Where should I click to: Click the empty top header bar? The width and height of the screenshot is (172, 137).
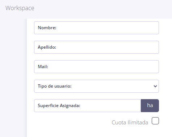click(x=102, y=9)
